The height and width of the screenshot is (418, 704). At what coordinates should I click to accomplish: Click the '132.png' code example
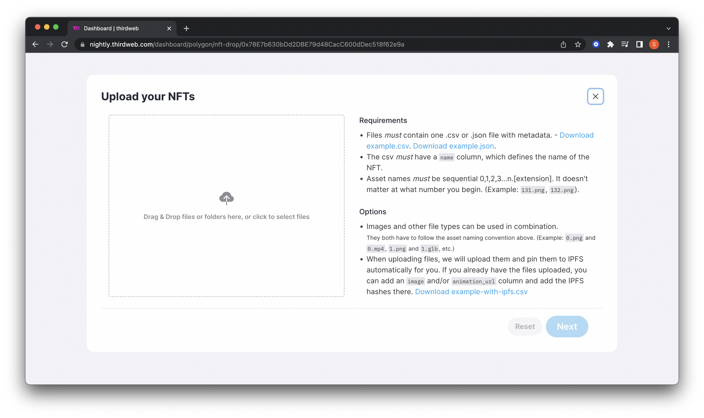click(x=562, y=190)
